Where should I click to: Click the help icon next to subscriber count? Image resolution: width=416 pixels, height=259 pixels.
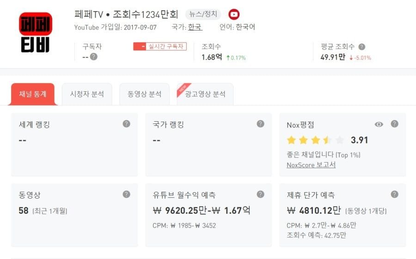coord(94,57)
